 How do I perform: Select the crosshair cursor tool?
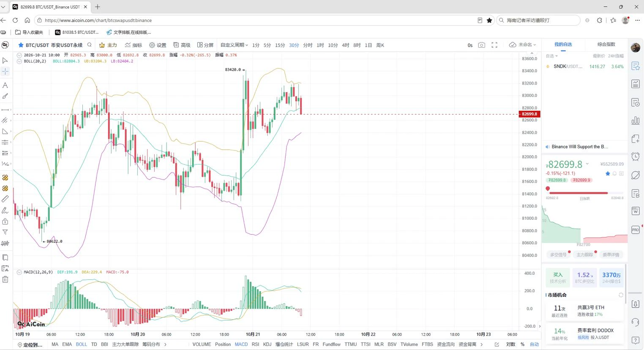click(5, 71)
